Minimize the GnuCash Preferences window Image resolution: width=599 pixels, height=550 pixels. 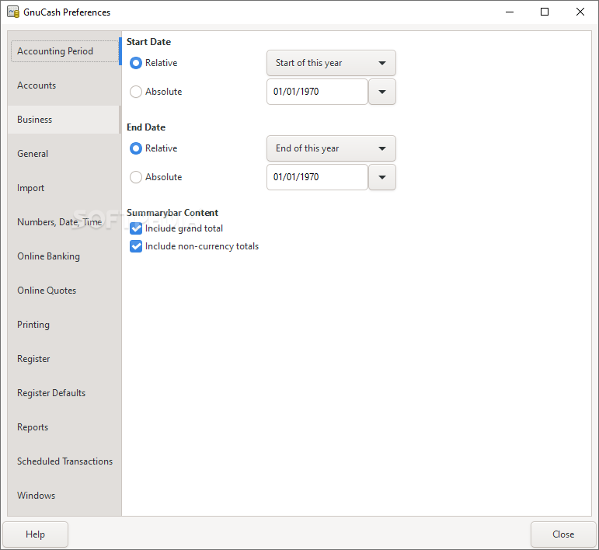[510, 12]
